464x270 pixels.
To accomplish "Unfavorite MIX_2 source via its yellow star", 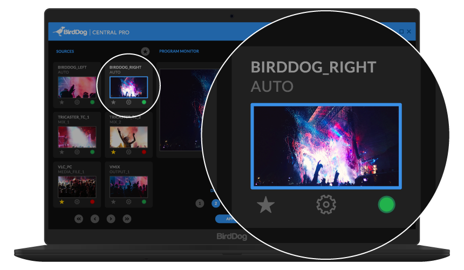I will click(x=113, y=152).
